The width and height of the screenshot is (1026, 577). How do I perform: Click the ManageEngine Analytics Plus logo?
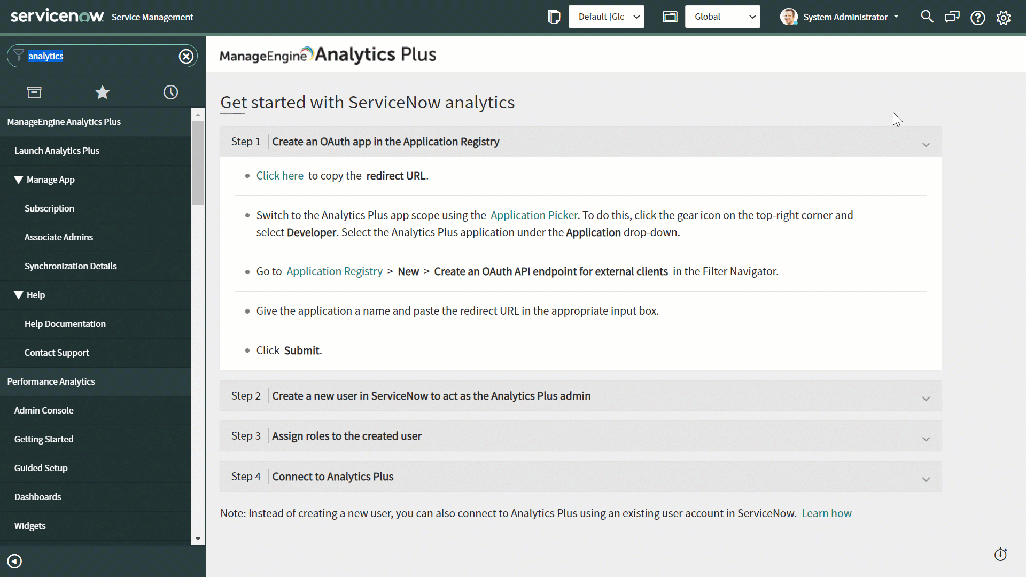pos(328,54)
